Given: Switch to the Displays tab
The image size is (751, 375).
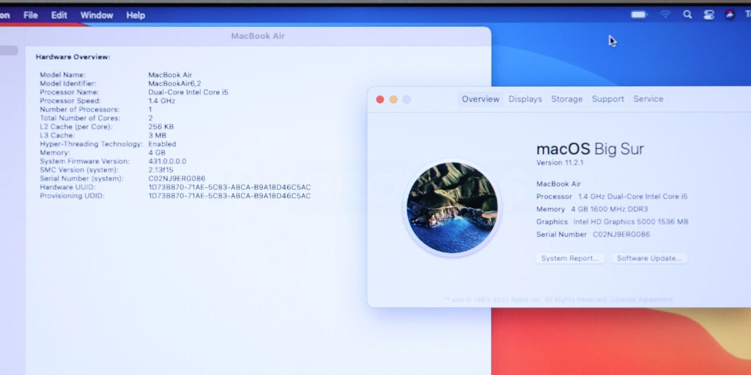Looking at the screenshot, I should click(525, 99).
